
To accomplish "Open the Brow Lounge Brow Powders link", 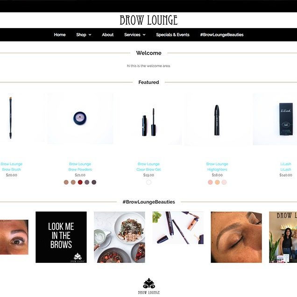I will (80, 167).
